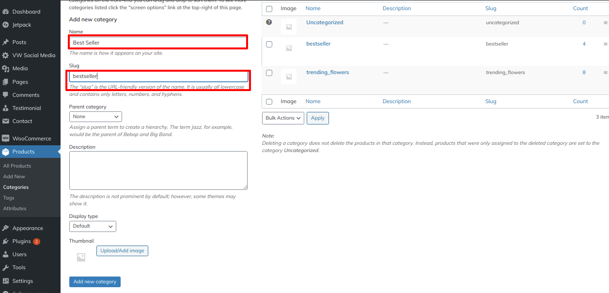
Task: Click the Testimonial person icon
Action: click(x=5, y=108)
